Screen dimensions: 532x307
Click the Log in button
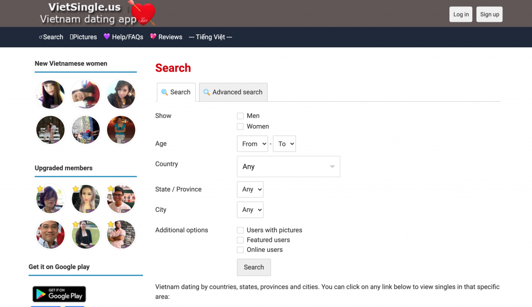(x=461, y=15)
